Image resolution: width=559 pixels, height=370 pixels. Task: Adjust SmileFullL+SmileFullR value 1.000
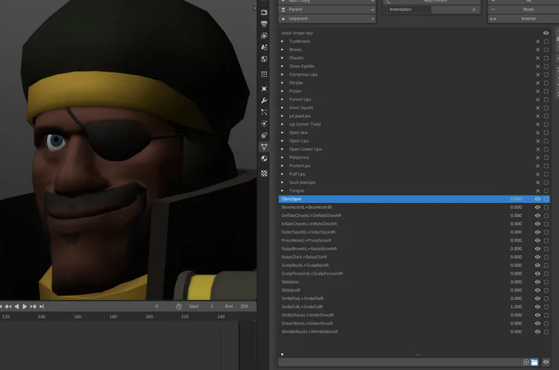[516, 307]
